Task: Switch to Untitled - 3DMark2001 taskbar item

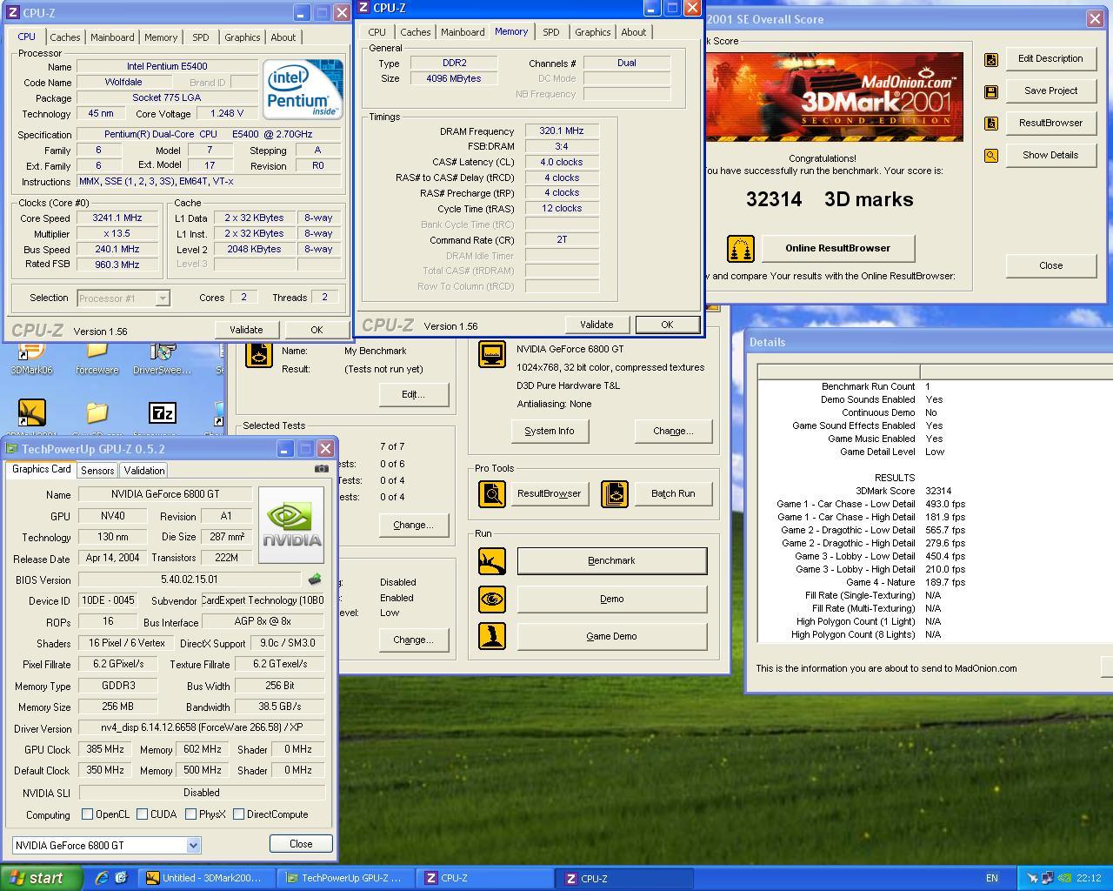Action: 209,878
